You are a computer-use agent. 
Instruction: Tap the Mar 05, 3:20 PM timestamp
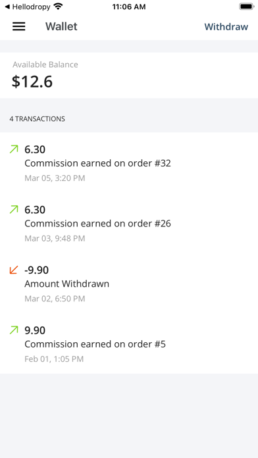[x=55, y=178]
